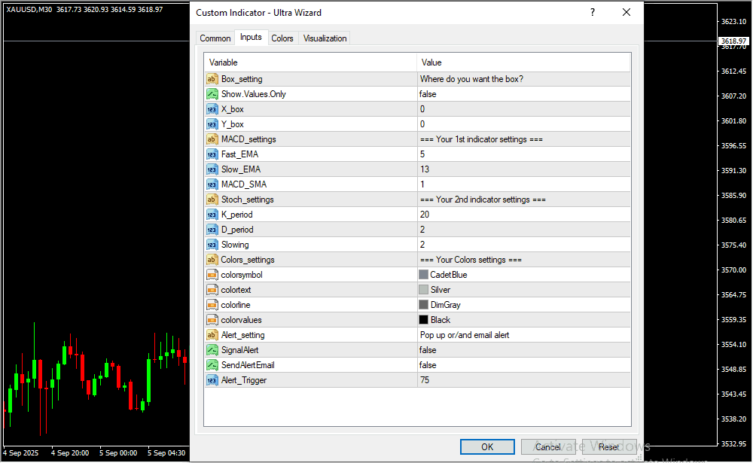Click the X_box integer type icon

[212, 109]
